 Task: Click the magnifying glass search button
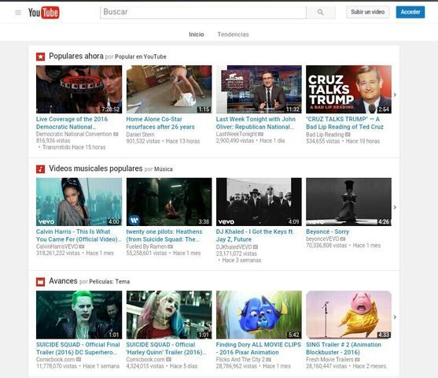[321, 12]
